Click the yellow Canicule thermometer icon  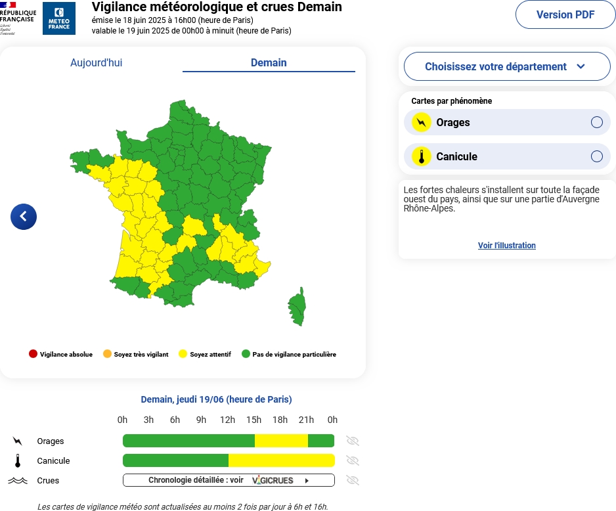[x=422, y=156]
